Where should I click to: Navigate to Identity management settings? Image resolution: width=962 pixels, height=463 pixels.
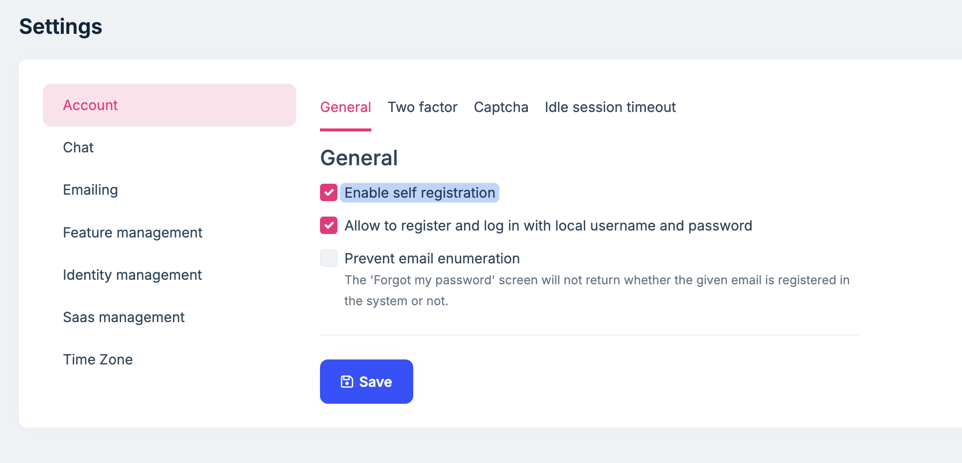tap(132, 275)
